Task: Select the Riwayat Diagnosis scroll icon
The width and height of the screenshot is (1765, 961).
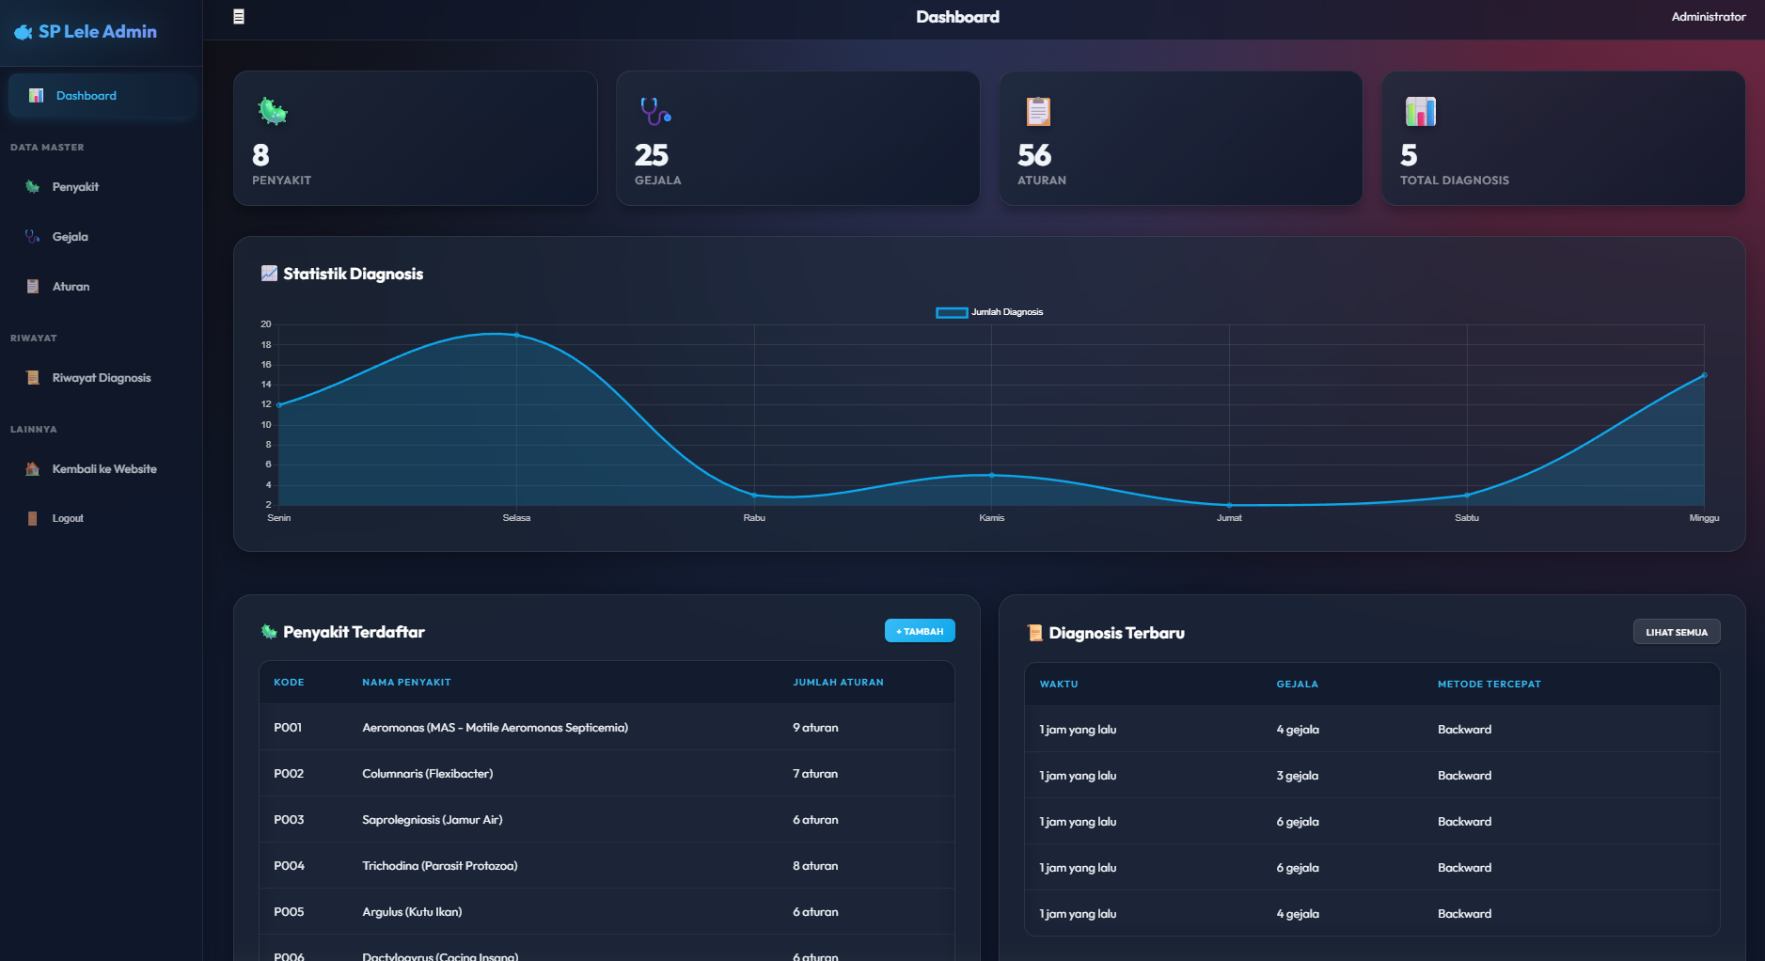Action: point(31,377)
